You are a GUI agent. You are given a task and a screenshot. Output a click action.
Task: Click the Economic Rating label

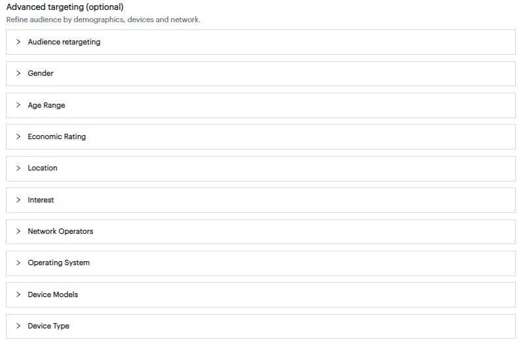click(x=57, y=136)
